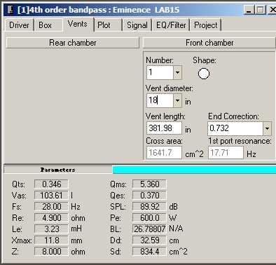Minimize the 4th order bandpass window
The height and width of the screenshot is (265, 276).
point(249,10)
